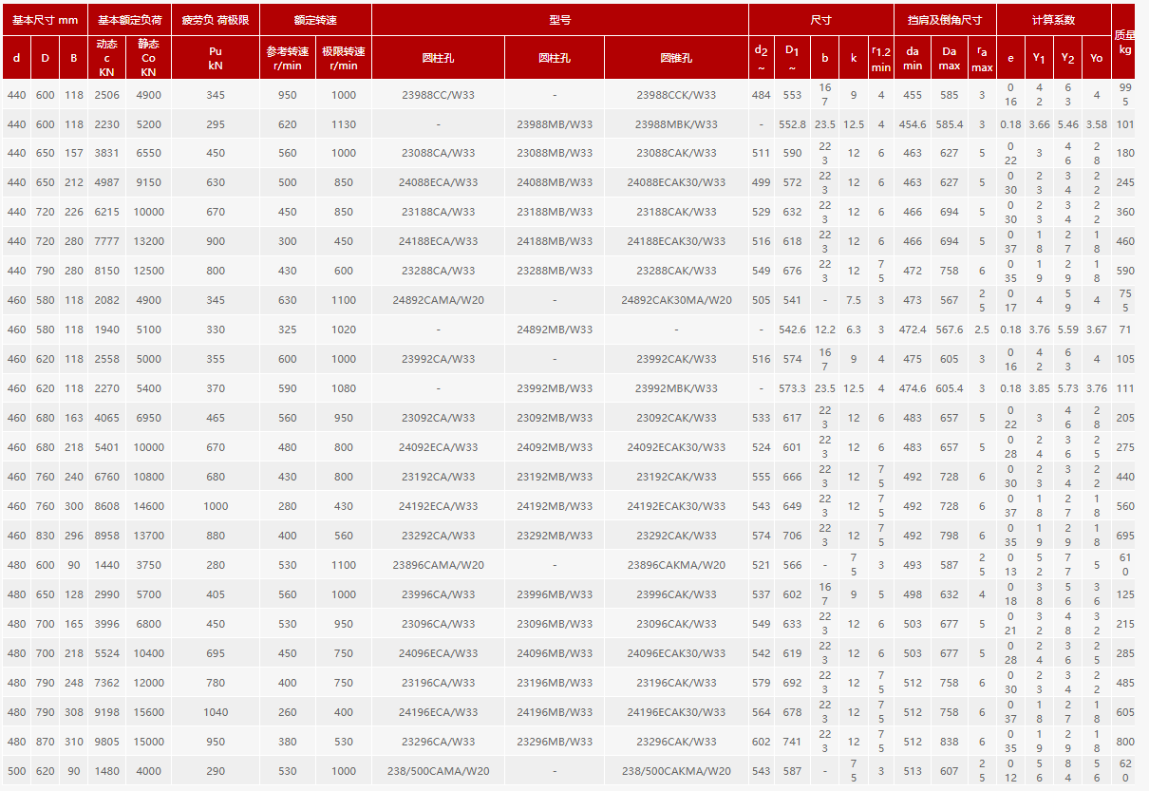Select the 极限转速 r/min header
The width and height of the screenshot is (1149, 791).
(x=344, y=58)
